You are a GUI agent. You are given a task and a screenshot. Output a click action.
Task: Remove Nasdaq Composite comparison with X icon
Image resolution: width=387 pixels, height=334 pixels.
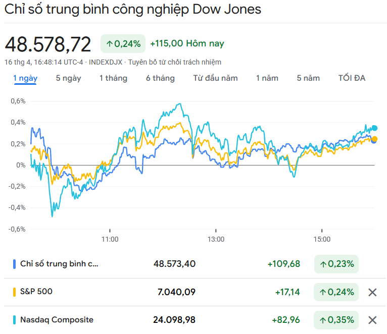tap(372, 320)
